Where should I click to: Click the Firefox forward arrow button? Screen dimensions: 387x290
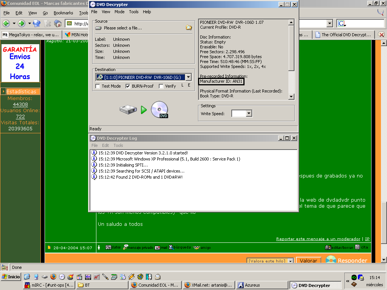point(22,23)
